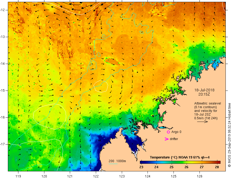Image resolution: width=231 pixels, height=179 pixels.
Task: Click the Temperature (°C) NOAA 19 title
Action: click(180, 157)
